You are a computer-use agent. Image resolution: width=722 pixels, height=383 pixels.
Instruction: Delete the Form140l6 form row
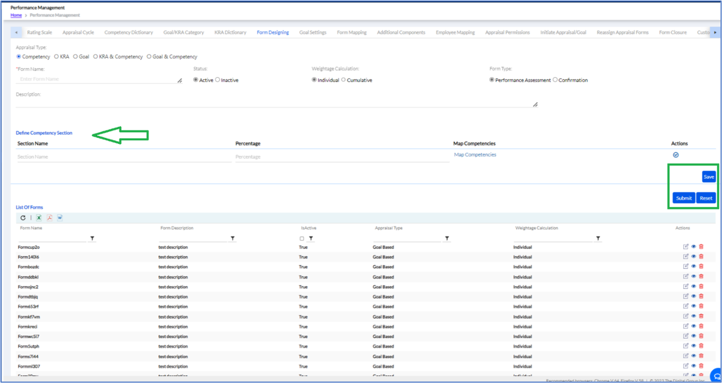click(701, 257)
